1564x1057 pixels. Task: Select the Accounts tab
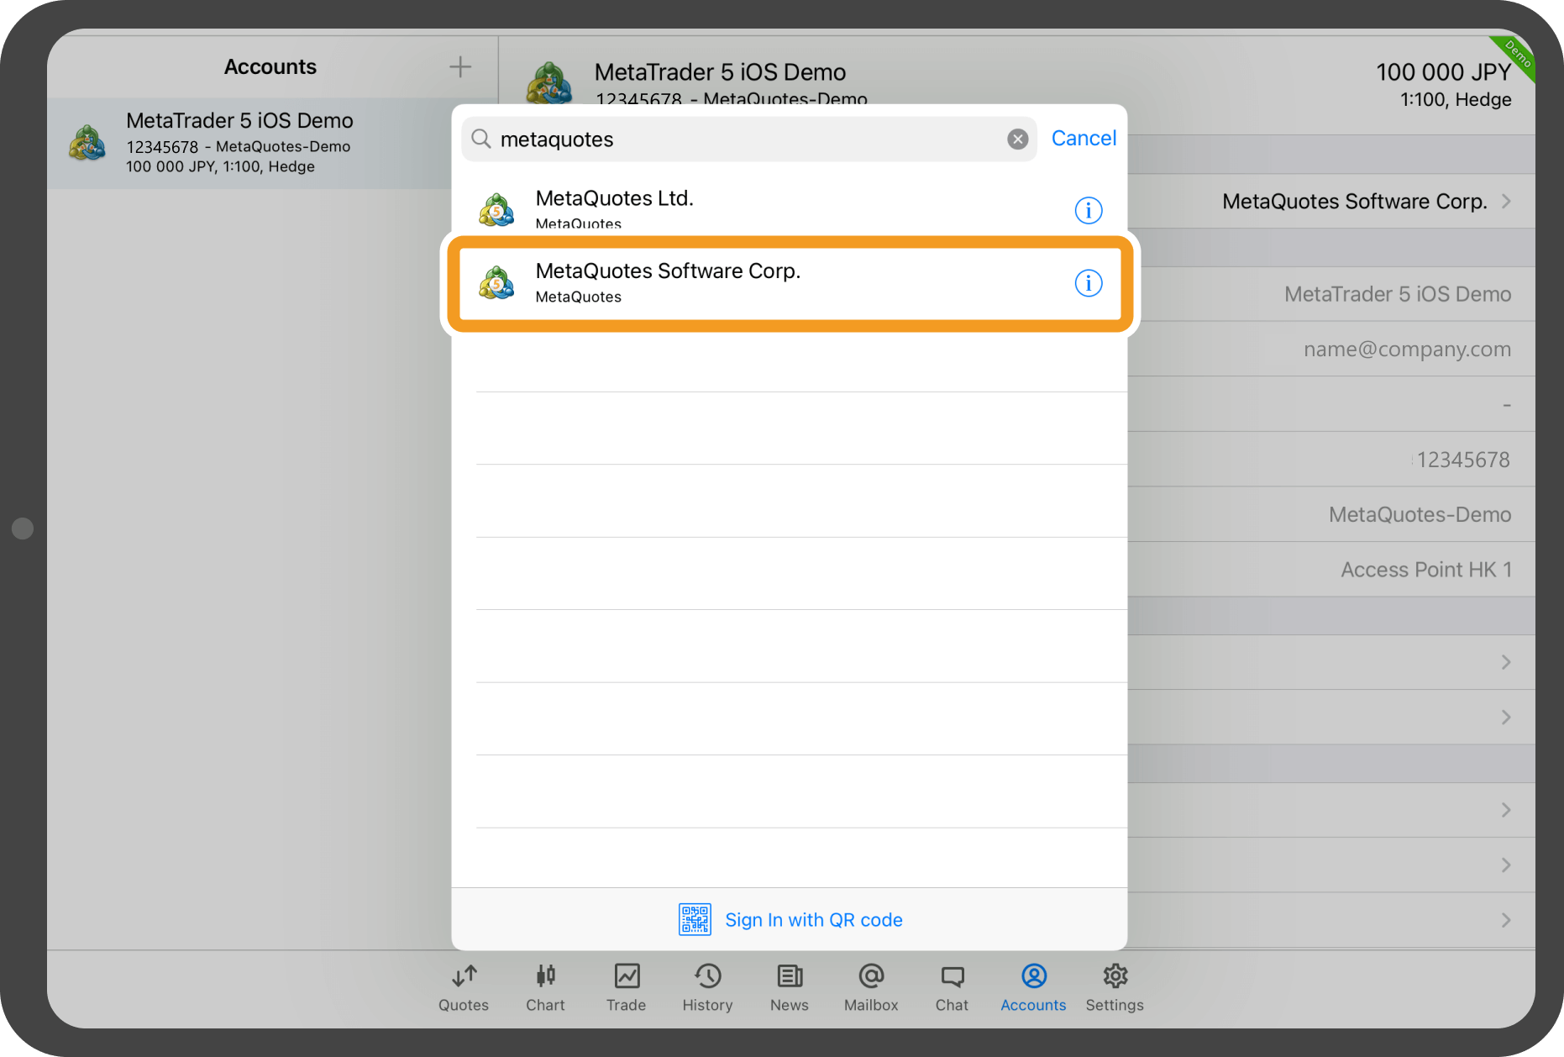tap(1033, 988)
